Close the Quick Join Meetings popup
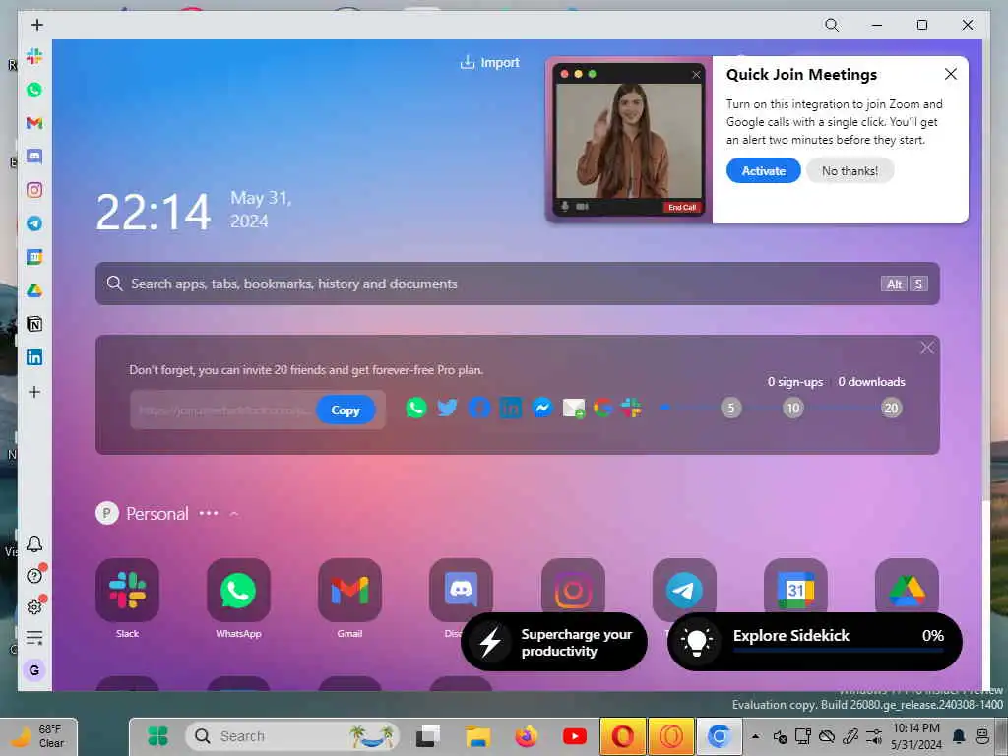 pos(950,74)
